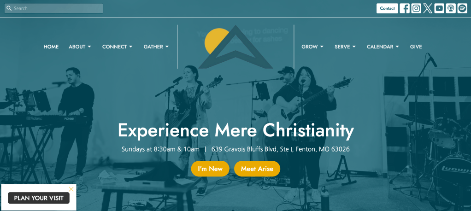Click the Meet Arise button
The height and width of the screenshot is (211, 471).
coord(257,169)
